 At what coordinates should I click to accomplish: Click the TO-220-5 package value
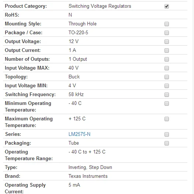(x=79, y=33)
